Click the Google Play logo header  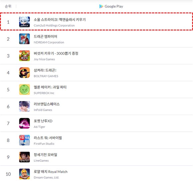(111, 6)
